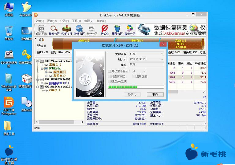Open the Disk (硬盘) menu

click(52, 21)
